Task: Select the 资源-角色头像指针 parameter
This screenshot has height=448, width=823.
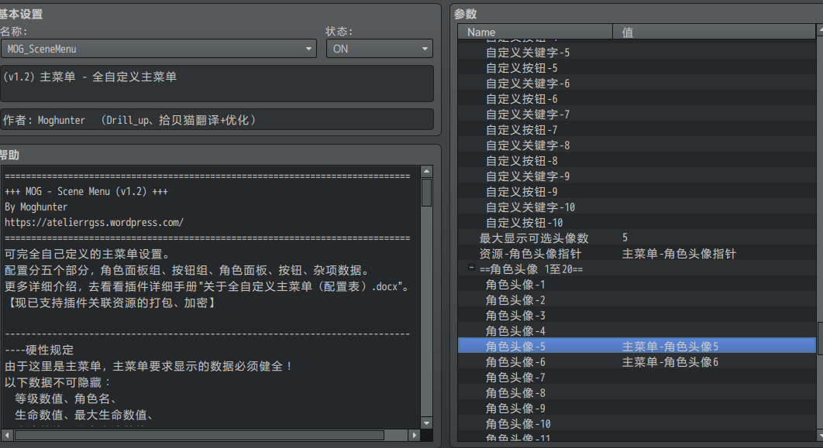Action: [530, 253]
